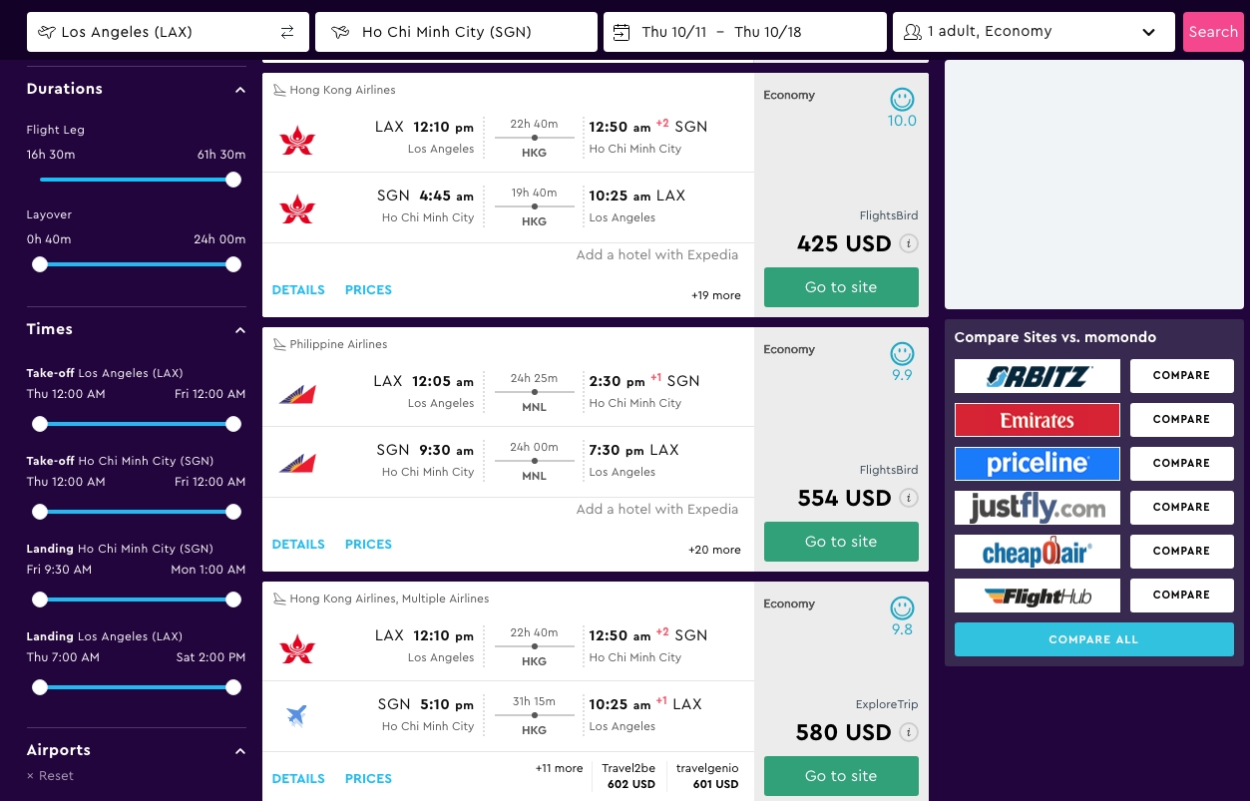Open DETAILS for the 425 USD Hong Kong Airlines flight

pos(298,290)
